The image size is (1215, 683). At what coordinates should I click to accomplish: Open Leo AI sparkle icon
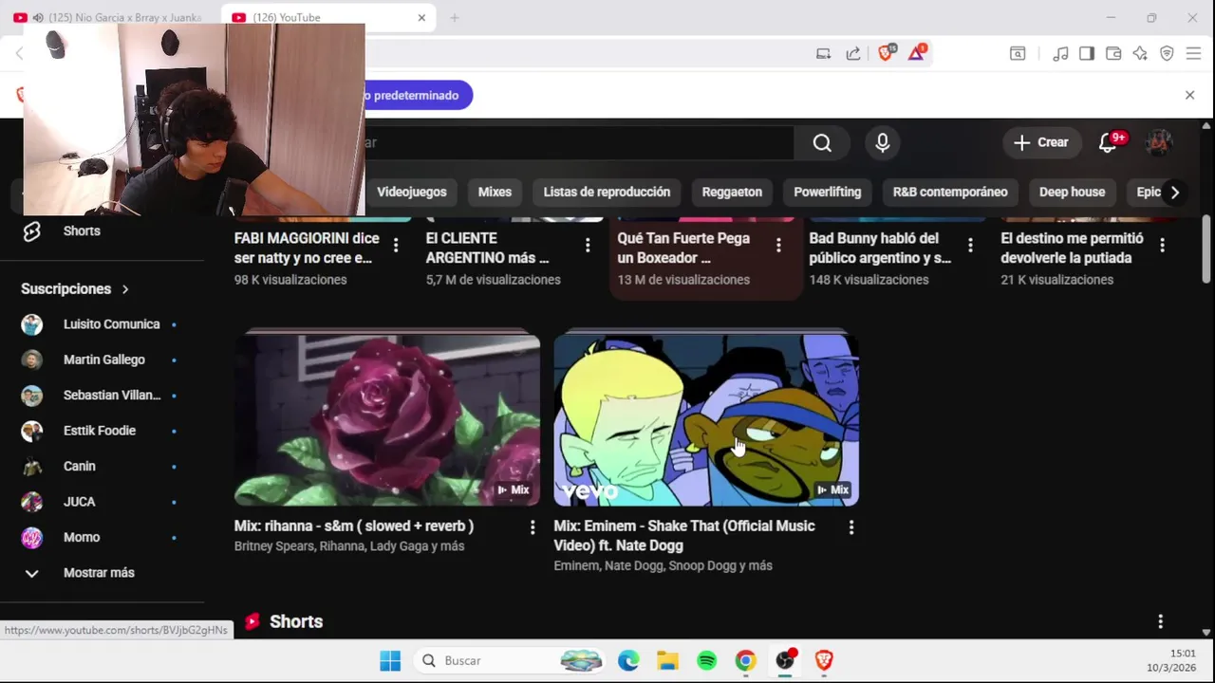(1140, 53)
